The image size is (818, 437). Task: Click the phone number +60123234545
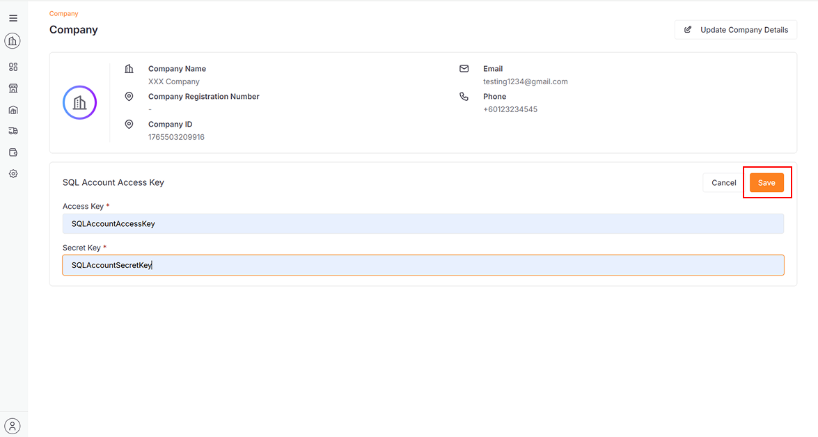510,109
